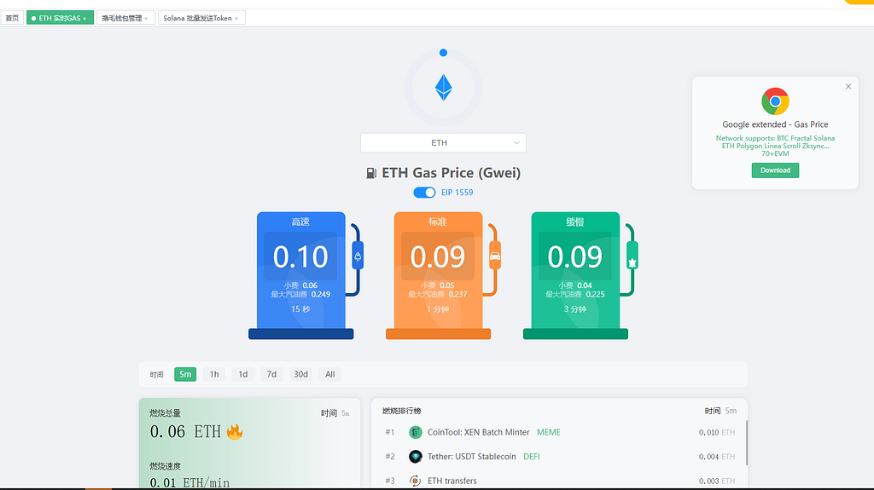Close the ETH 实时GAS tab
The image size is (874, 490).
coord(84,18)
